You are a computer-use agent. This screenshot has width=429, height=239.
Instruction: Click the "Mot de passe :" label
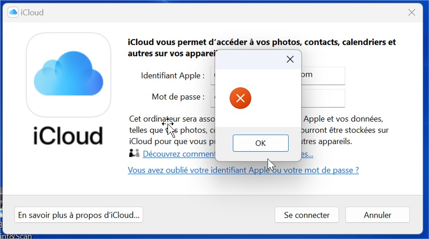(x=178, y=97)
